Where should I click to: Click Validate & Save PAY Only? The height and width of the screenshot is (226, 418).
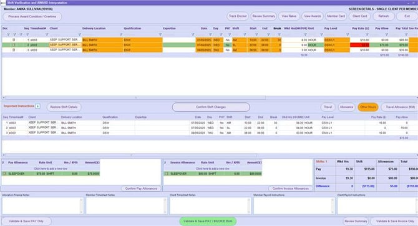pos(26,221)
